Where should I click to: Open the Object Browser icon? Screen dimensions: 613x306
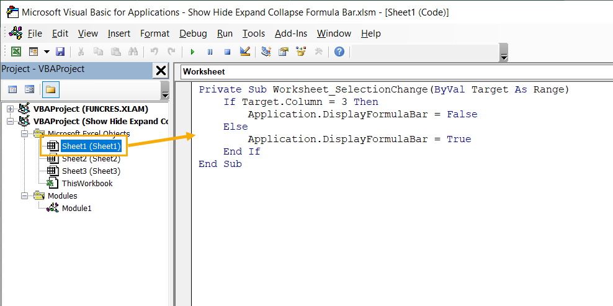[x=301, y=52]
